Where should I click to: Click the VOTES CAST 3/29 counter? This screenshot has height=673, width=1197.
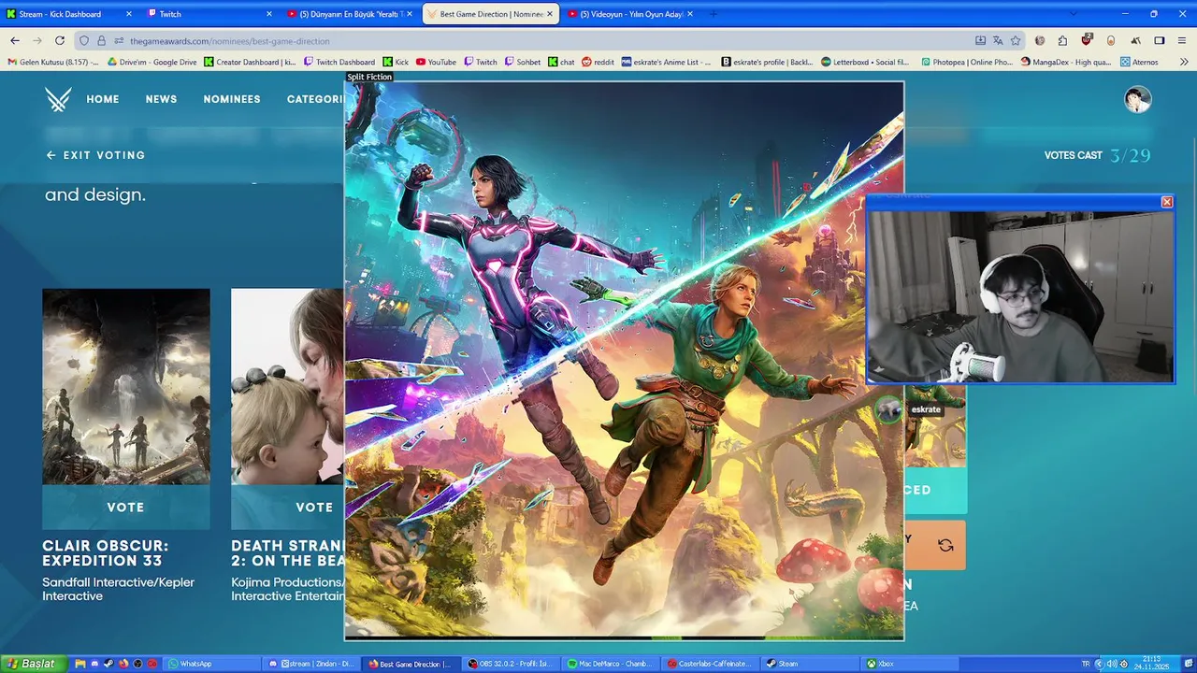click(x=1097, y=155)
